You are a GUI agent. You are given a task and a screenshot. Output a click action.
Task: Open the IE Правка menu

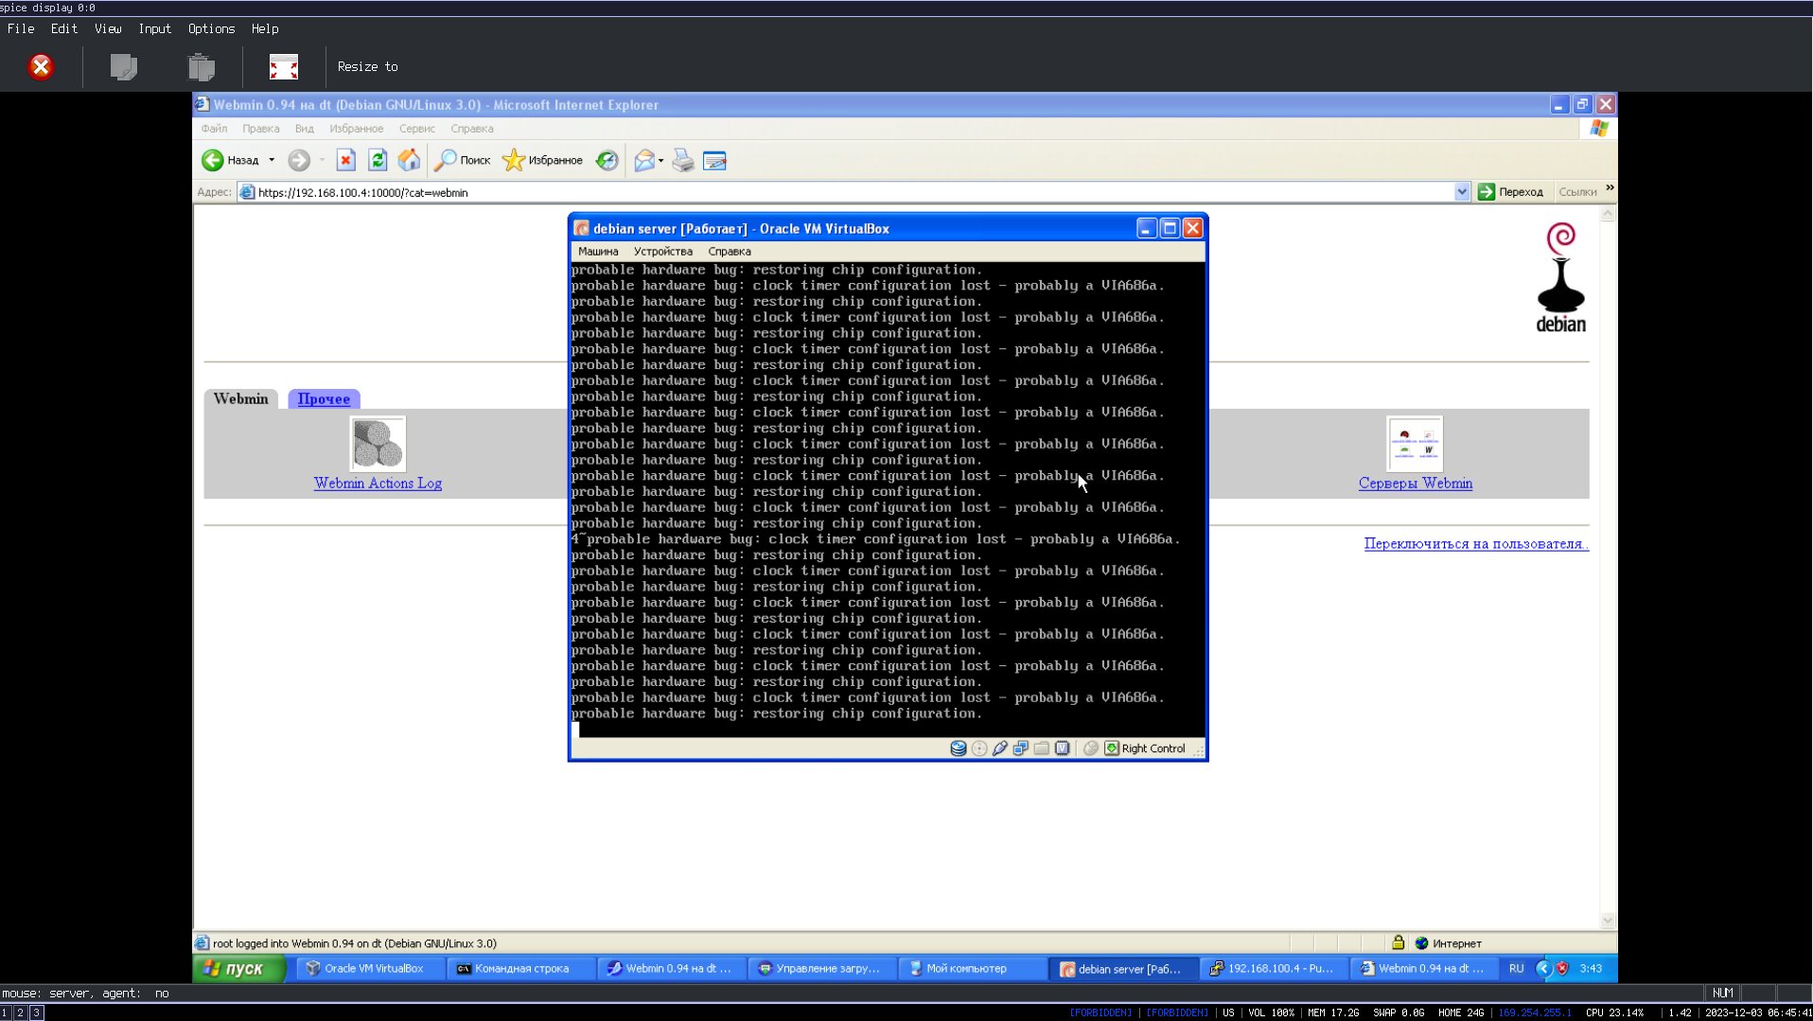pyautogui.click(x=260, y=129)
